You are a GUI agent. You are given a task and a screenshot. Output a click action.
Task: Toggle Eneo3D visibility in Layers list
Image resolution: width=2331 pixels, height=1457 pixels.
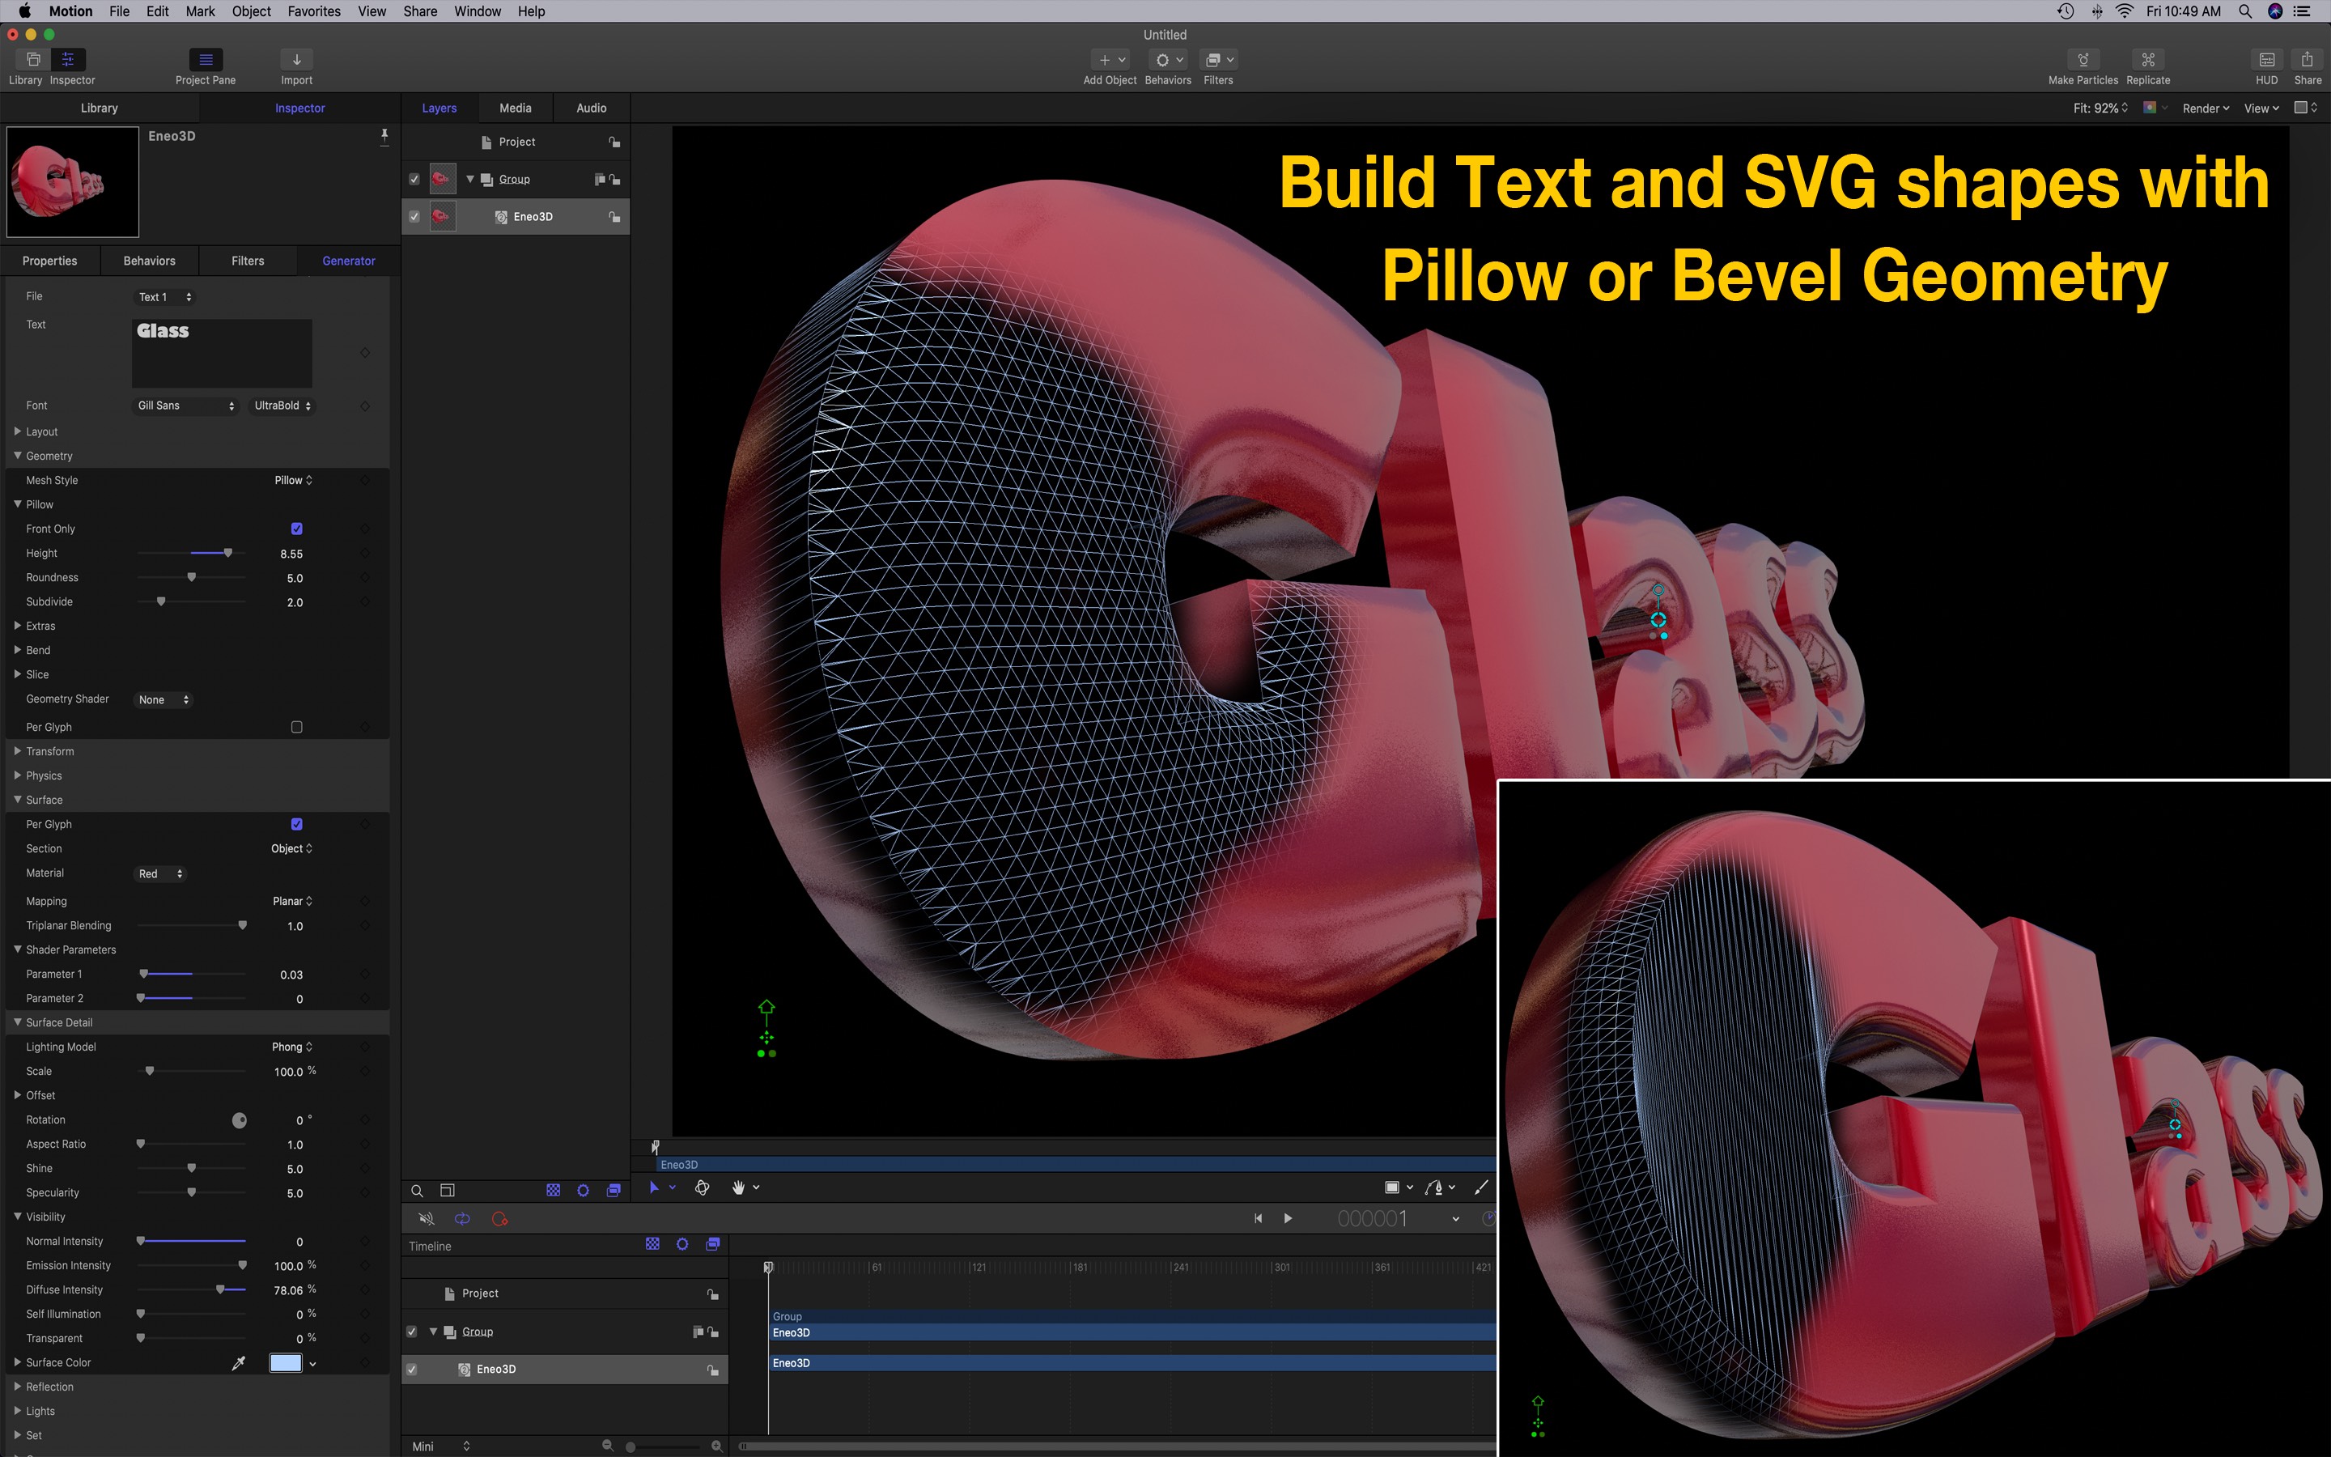click(414, 217)
